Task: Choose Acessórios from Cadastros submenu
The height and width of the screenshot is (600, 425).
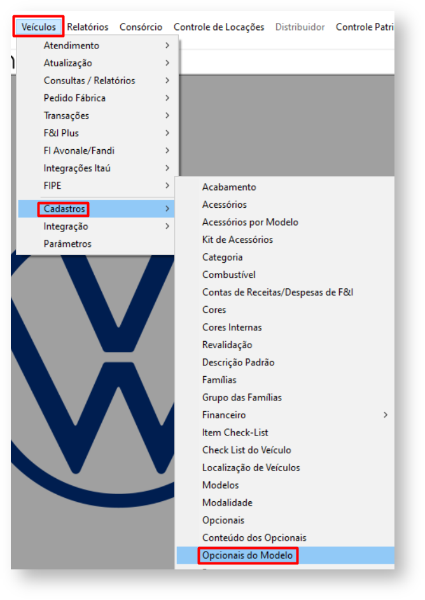Action: click(x=286, y=205)
